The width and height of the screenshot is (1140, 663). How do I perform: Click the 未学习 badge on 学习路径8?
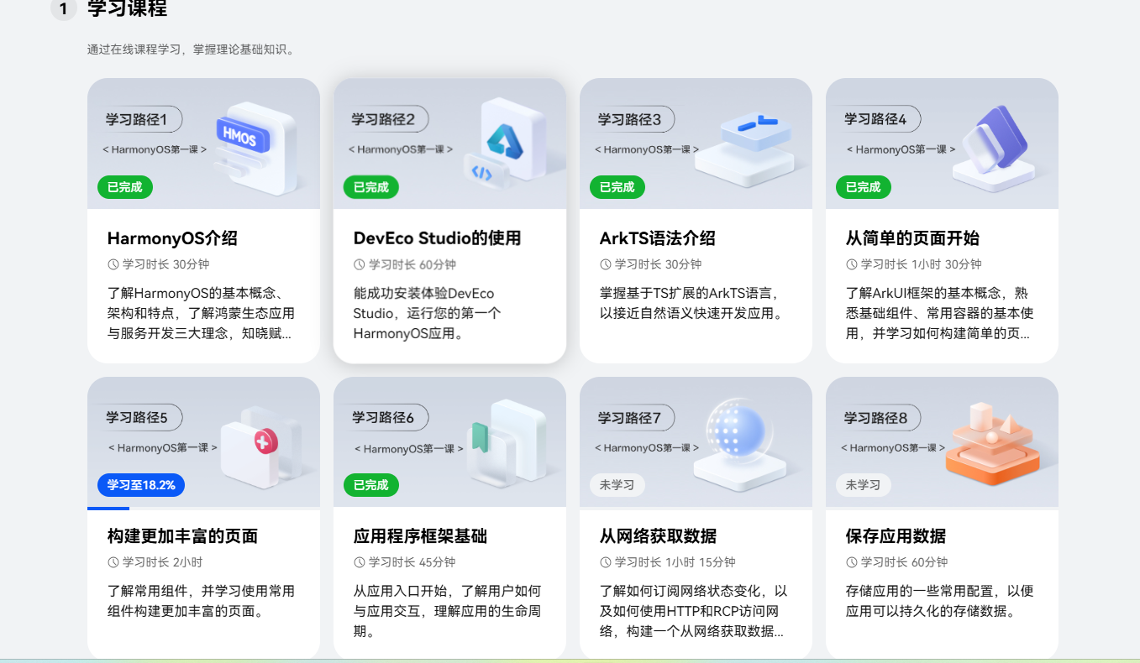864,485
